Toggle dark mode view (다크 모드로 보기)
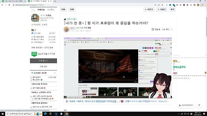Screen dimensions: 207x116 pos(186,105)
